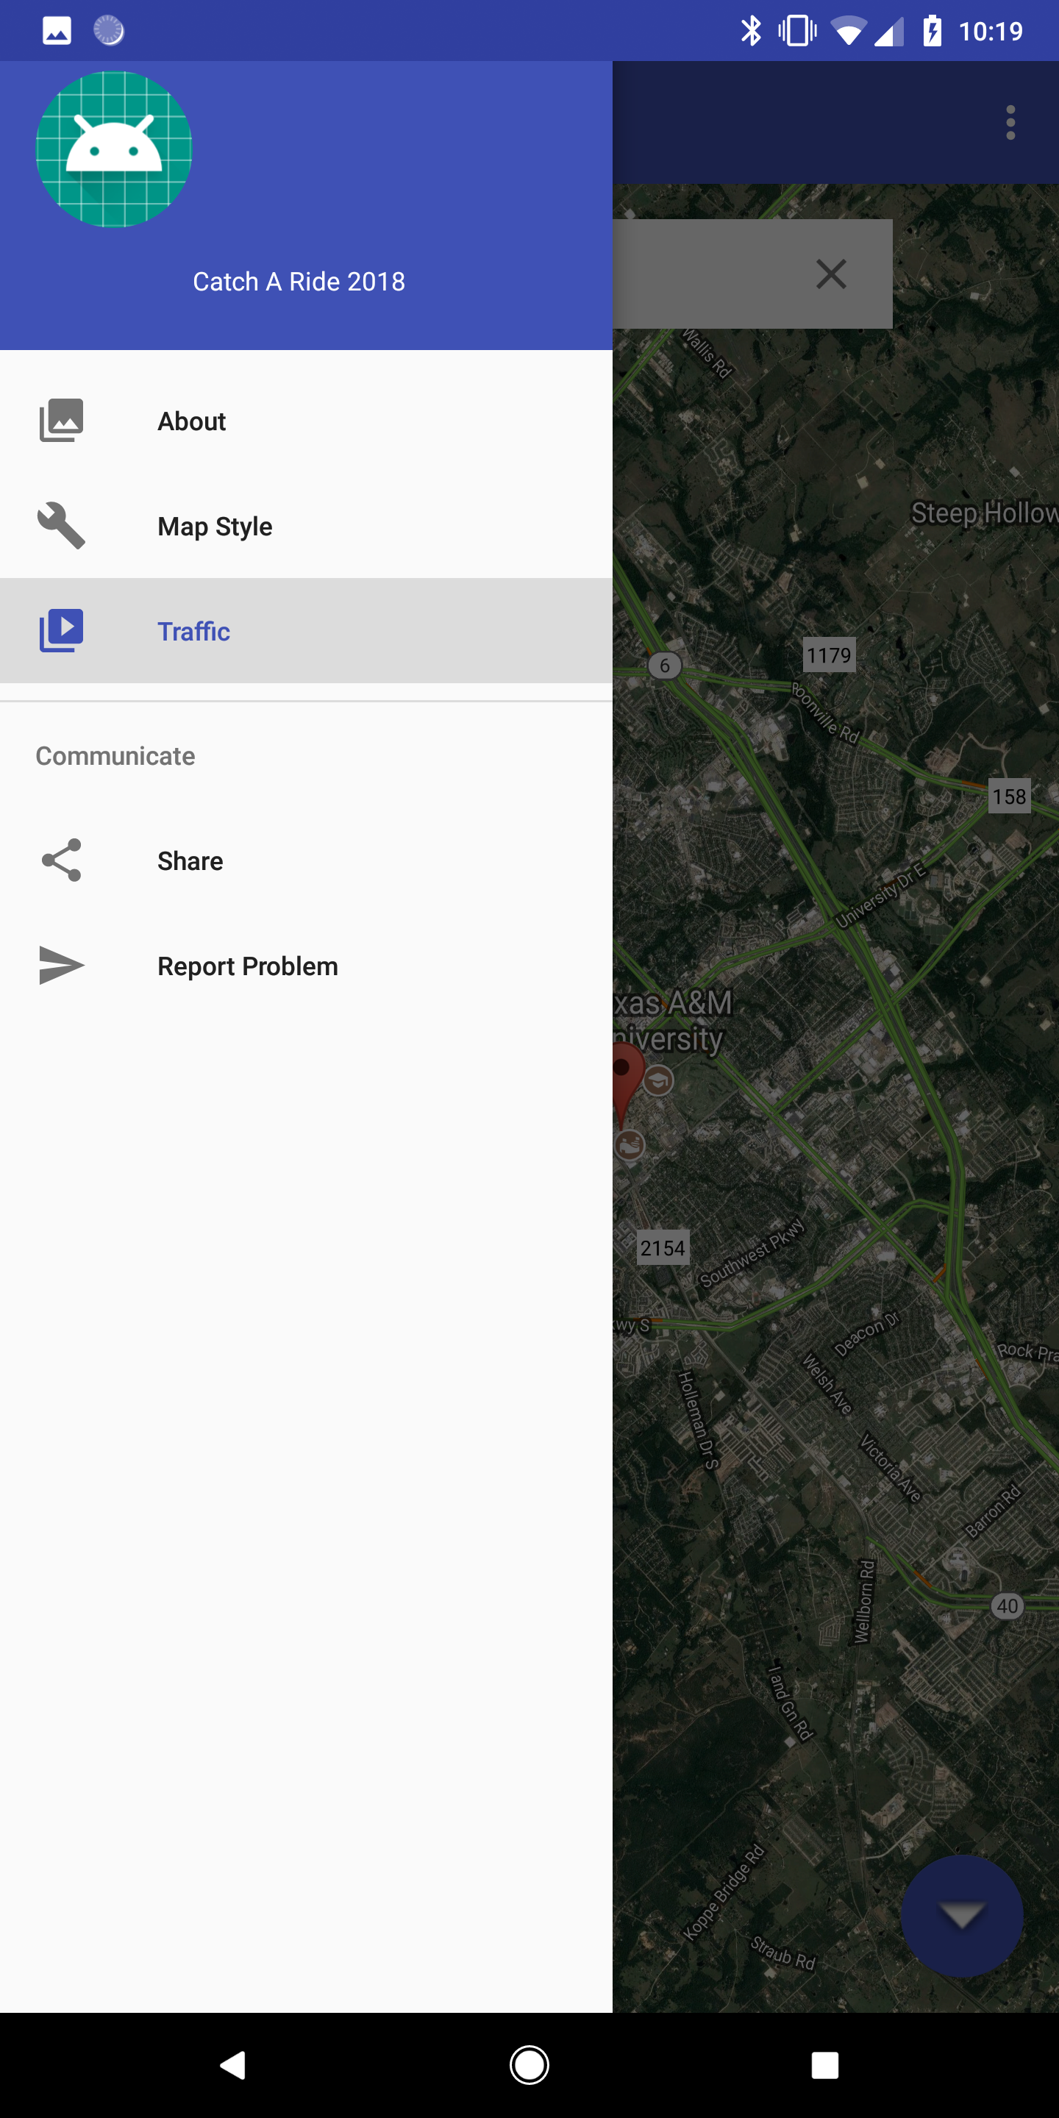The image size is (1059, 2118).
Task: Tap the vibrate mode status icon
Action: coord(797,31)
